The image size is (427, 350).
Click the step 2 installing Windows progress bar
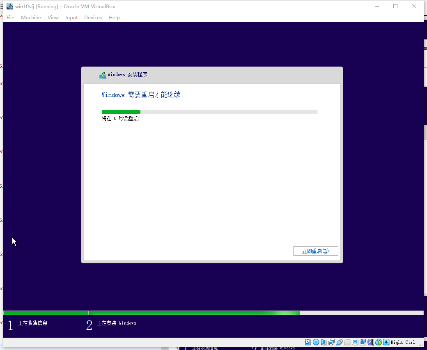pos(257,313)
